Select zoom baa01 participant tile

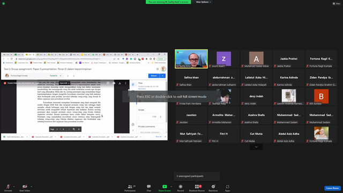click(223, 59)
